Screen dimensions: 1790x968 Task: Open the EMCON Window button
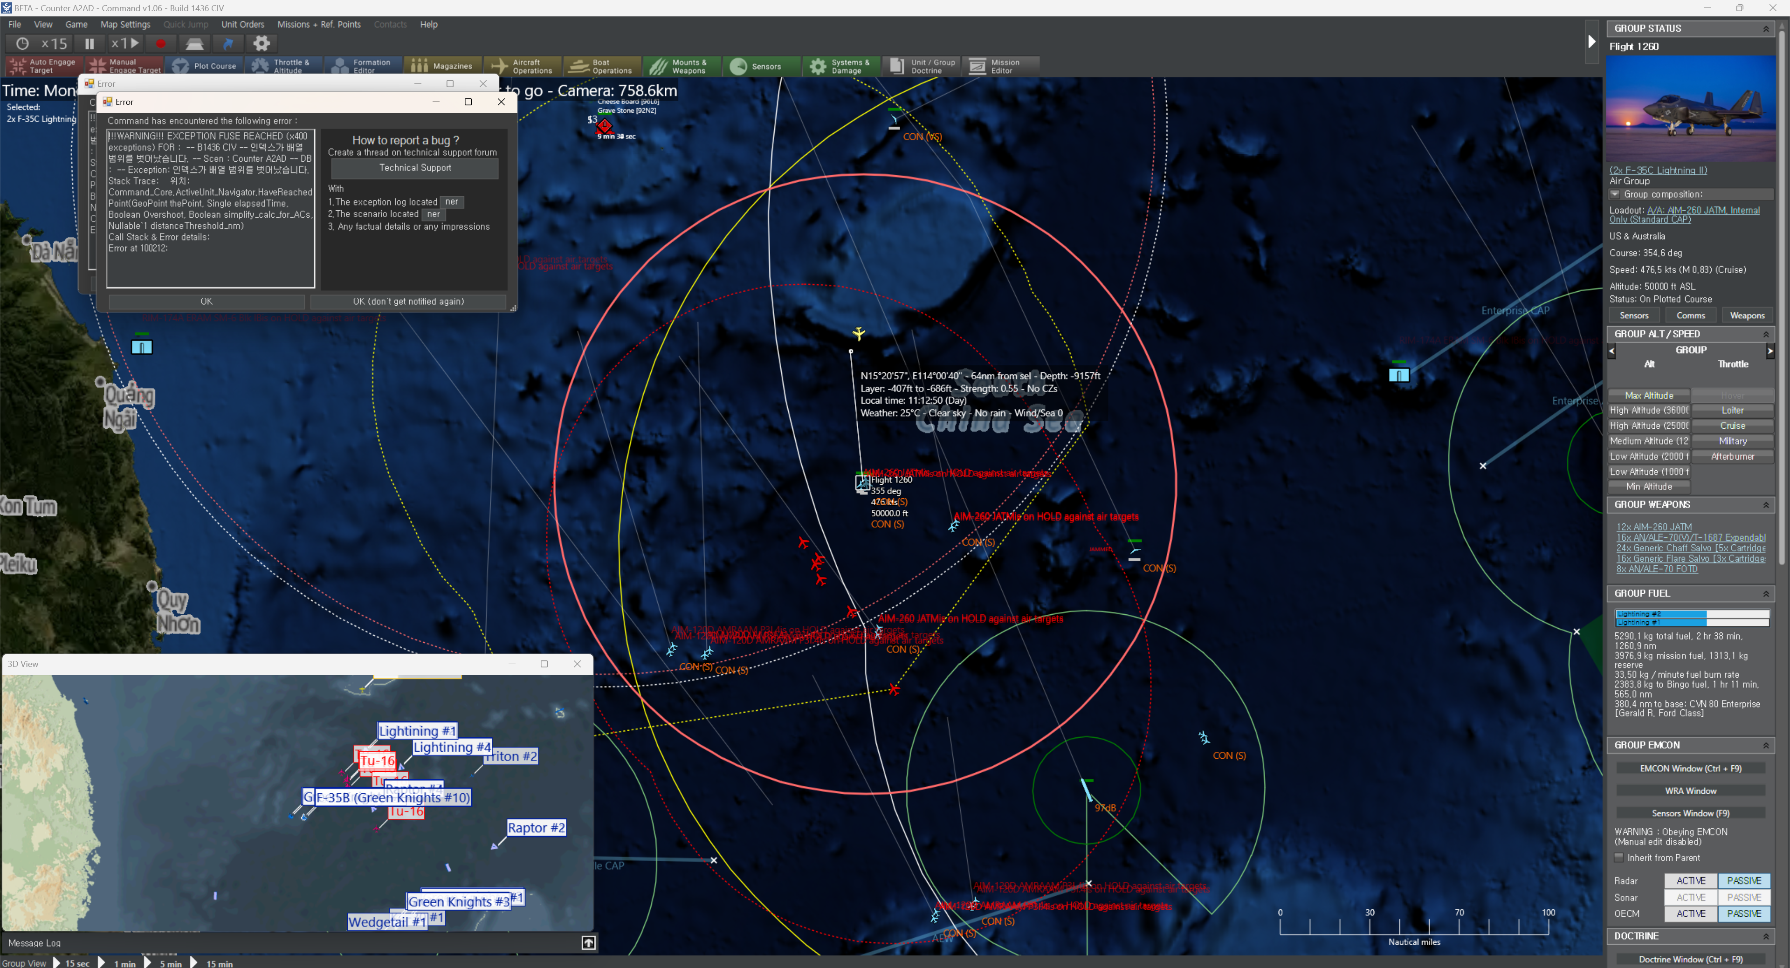[1691, 769]
